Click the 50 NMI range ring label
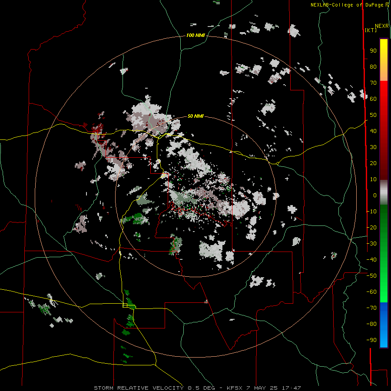This screenshot has height=391, width=391. (195, 116)
